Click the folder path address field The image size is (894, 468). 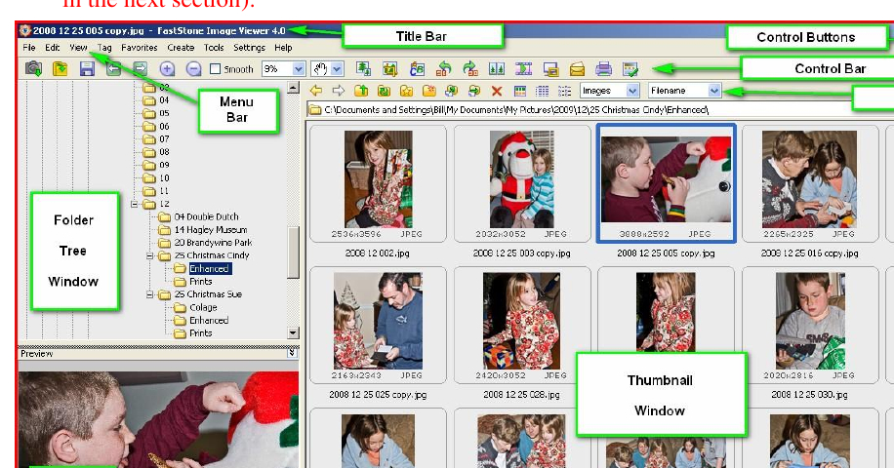600,110
